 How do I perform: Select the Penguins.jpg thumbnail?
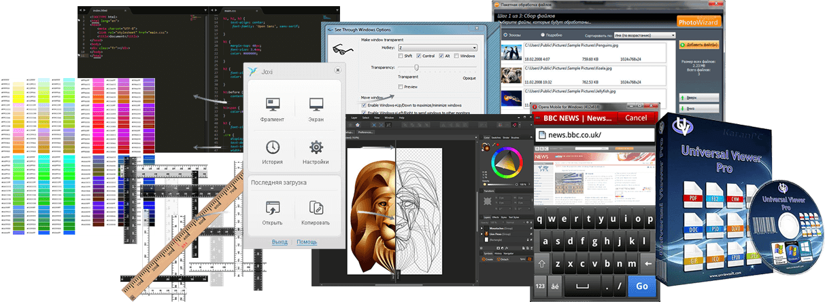[511, 54]
